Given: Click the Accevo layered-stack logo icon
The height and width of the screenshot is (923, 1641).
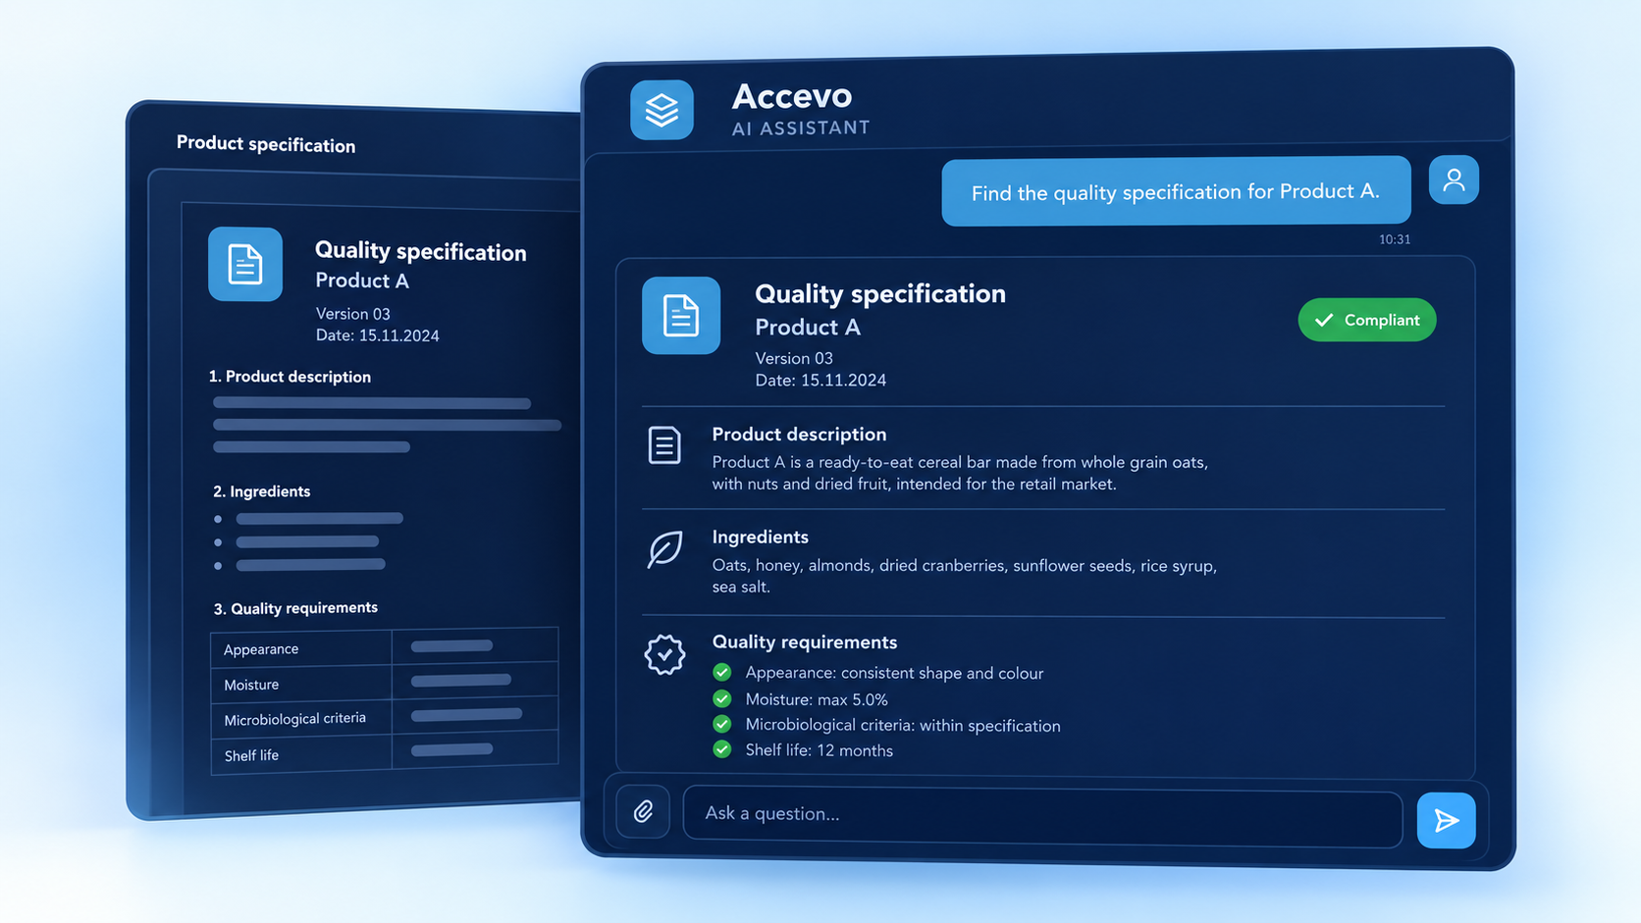Looking at the screenshot, I should 662,110.
